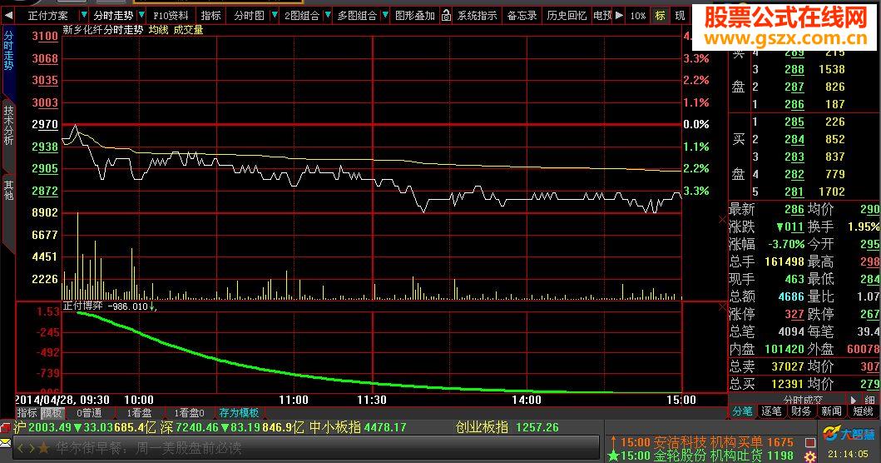The image size is (881, 463).
Task: Open 华尔街早餐 news headline
Action: pos(149,449)
